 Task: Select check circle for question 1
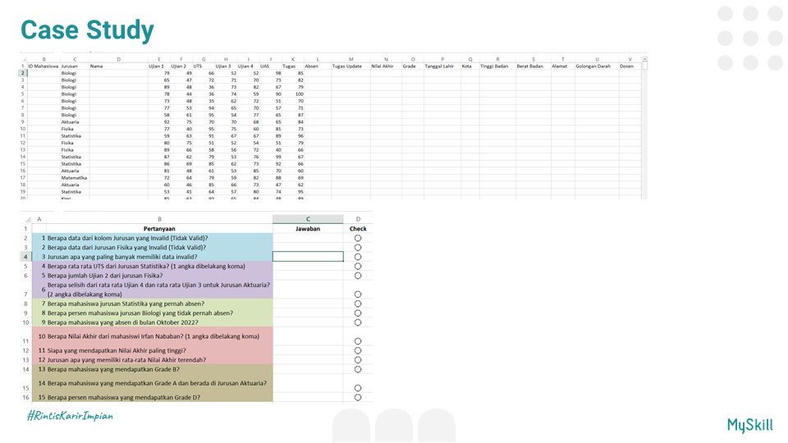pyautogui.click(x=358, y=238)
